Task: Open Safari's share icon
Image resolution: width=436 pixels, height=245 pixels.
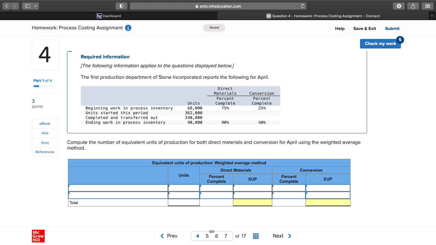Action: tap(413, 6)
